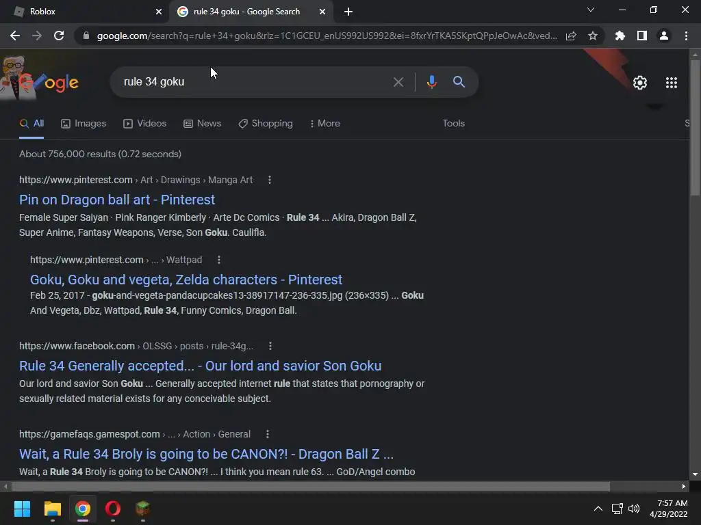
Task: Open network status in system tray
Action: [x=617, y=509]
